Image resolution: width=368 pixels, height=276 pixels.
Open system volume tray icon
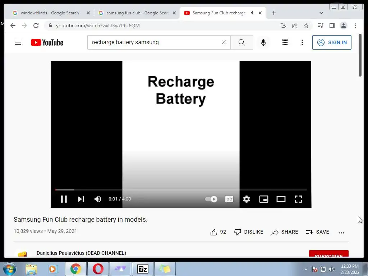pos(332,269)
